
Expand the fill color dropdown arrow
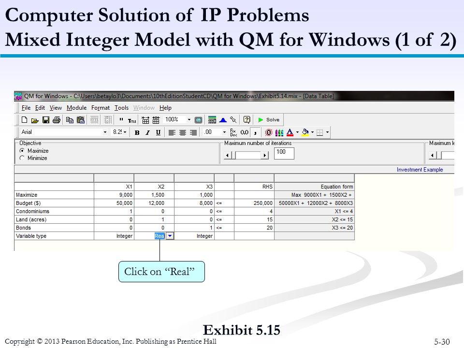click(312, 132)
